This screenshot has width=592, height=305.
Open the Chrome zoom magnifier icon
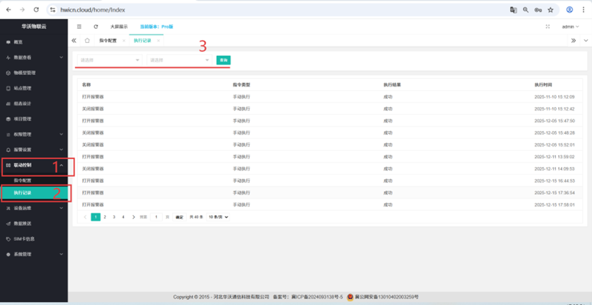coord(525,10)
